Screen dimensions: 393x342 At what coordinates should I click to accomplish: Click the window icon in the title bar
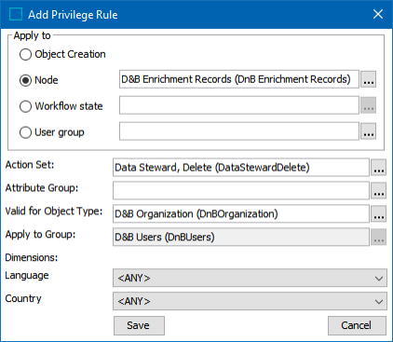click(x=16, y=14)
